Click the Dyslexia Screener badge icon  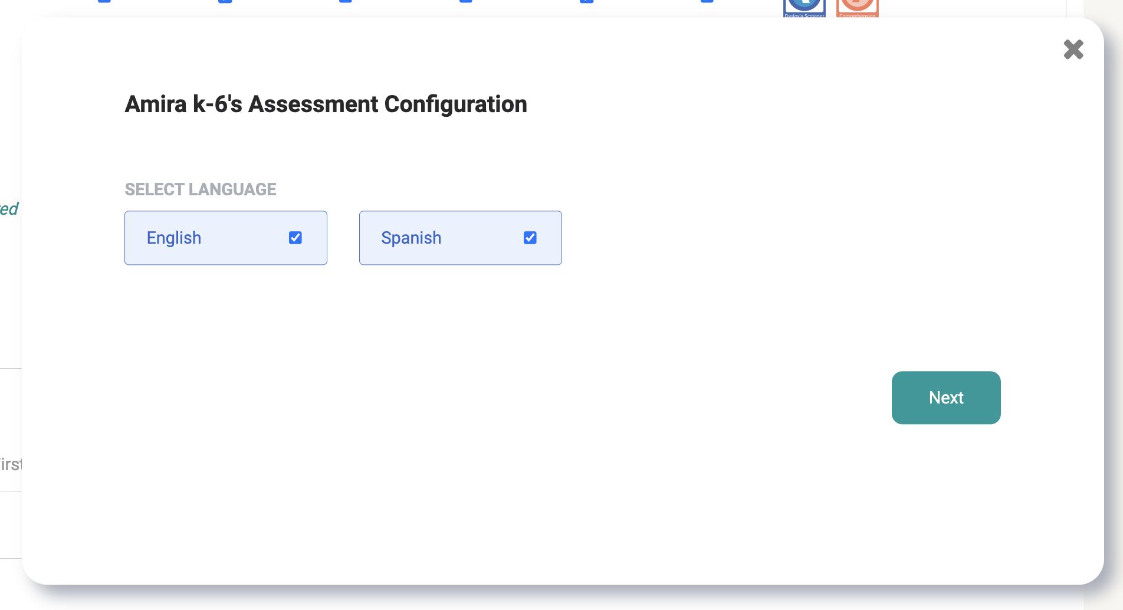tap(804, 8)
